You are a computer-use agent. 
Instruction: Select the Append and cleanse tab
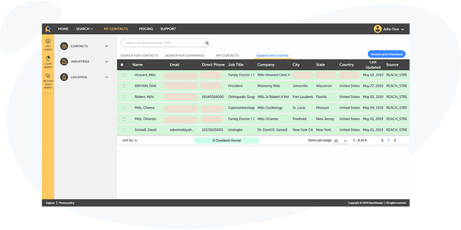coord(272,56)
